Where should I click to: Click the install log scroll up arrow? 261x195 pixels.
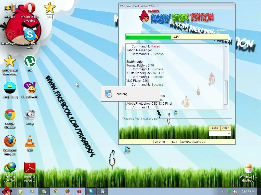click(x=226, y=46)
